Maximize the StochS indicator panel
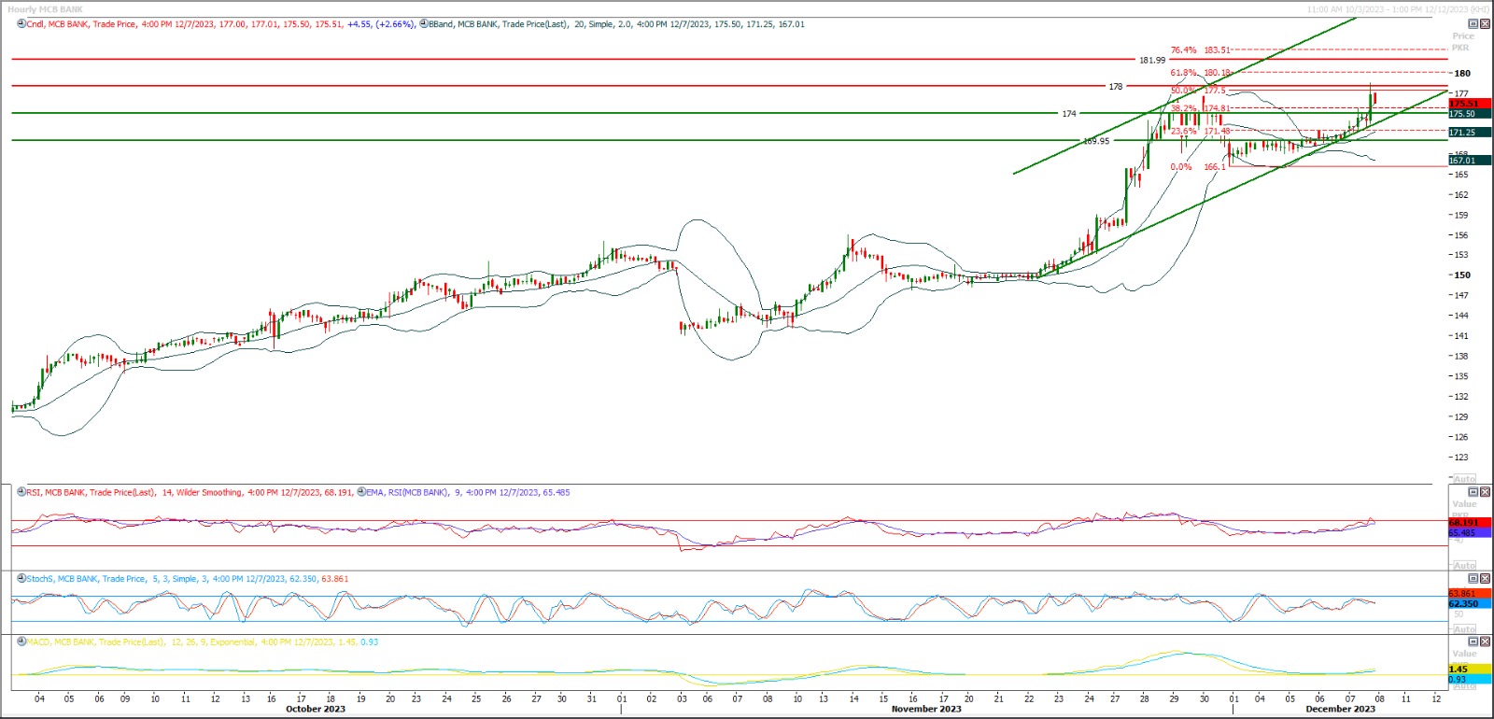 point(1473,579)
